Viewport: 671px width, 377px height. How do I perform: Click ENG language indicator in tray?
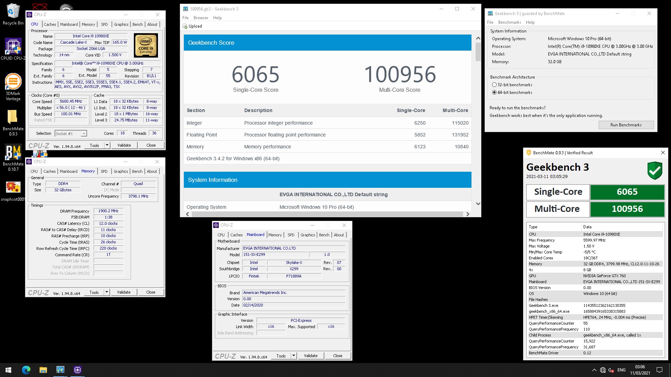coord(621,370)
